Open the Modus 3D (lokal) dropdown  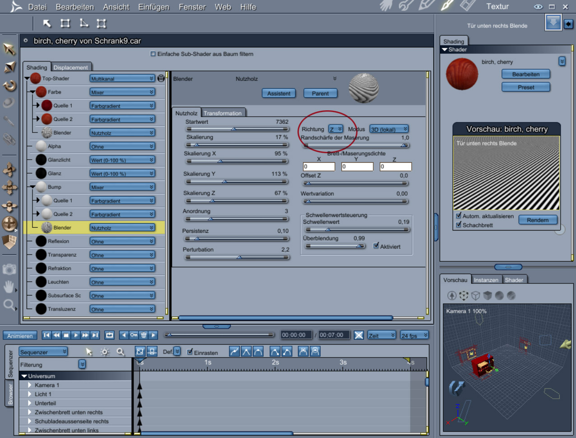pyautogui.click(x=389, y=129)
